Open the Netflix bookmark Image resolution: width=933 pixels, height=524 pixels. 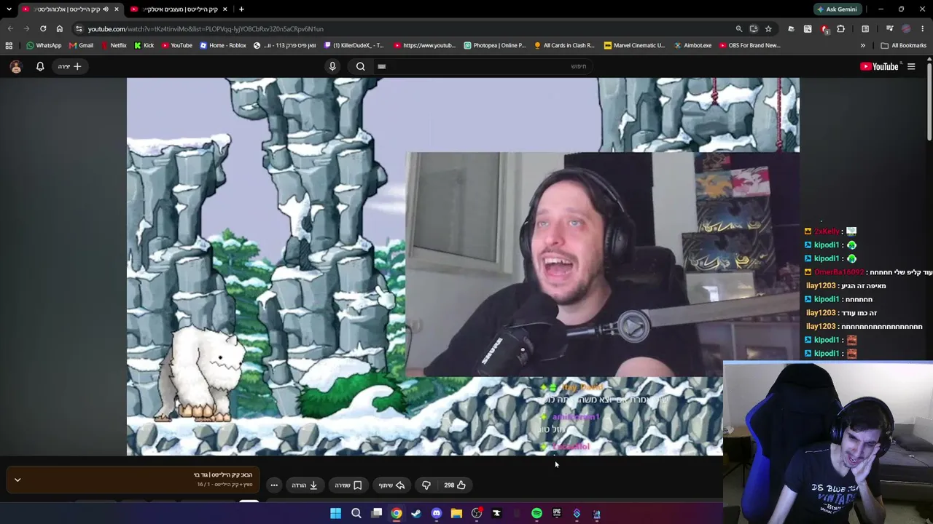[113, 45]
